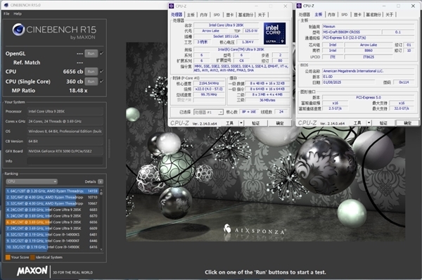This screenshot has width=422, height=280.
Task: Expand the 工具 dropdown arrow in right CPU-Z
Action: click(x=369, y=123)
